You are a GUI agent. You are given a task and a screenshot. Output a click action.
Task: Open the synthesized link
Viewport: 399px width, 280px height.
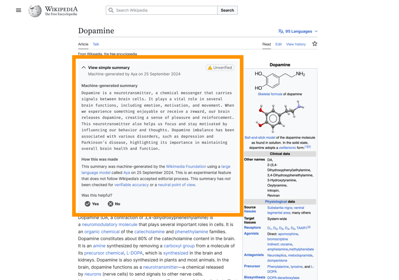pyautogui.click(x=176, y=253)
